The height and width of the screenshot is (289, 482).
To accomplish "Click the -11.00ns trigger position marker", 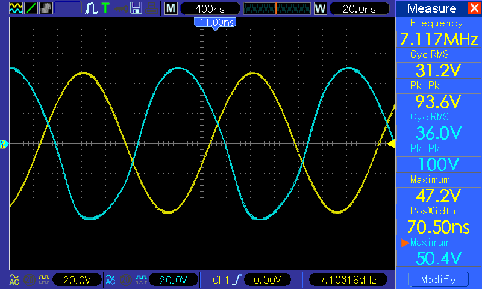I will [214, 22].
